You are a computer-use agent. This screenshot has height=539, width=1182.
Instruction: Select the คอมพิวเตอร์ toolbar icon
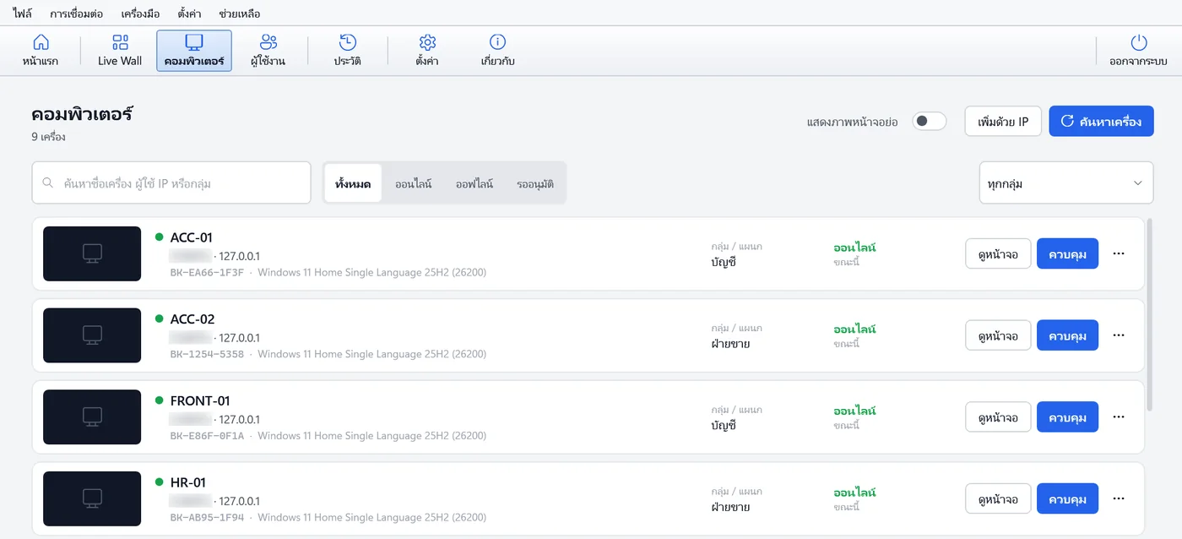click(194, 50)
